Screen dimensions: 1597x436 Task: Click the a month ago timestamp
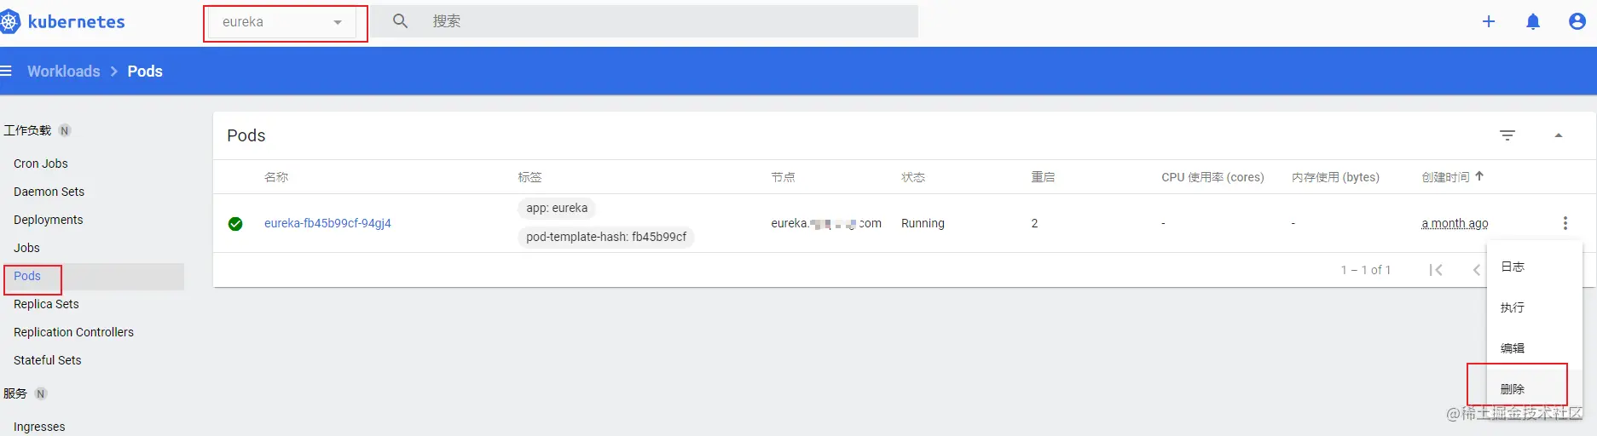click(x=1455, y=223)
